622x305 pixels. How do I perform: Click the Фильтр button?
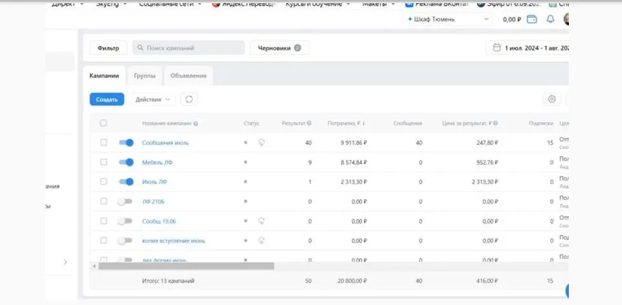click(x=108, y=48)
